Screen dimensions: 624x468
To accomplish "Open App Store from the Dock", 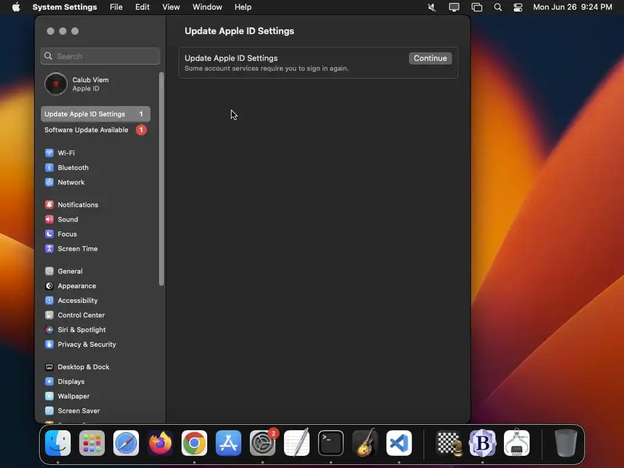I will click(229, 443).
